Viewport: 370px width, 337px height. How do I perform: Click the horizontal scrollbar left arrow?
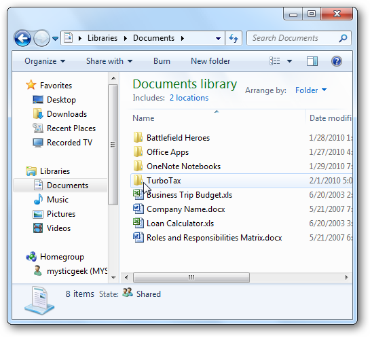(x=126, y=277)
